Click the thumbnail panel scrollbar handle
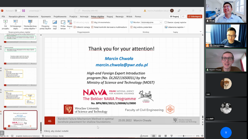This screenshot has height=139, width=248. pyautogui.click(x=41, y=127)
